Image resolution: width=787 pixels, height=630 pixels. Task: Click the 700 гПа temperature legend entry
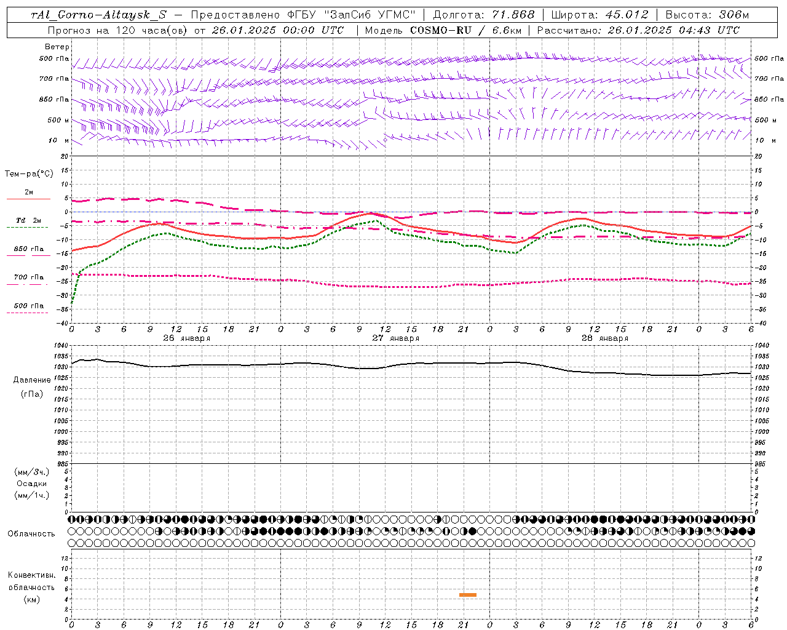click(29, 277)
